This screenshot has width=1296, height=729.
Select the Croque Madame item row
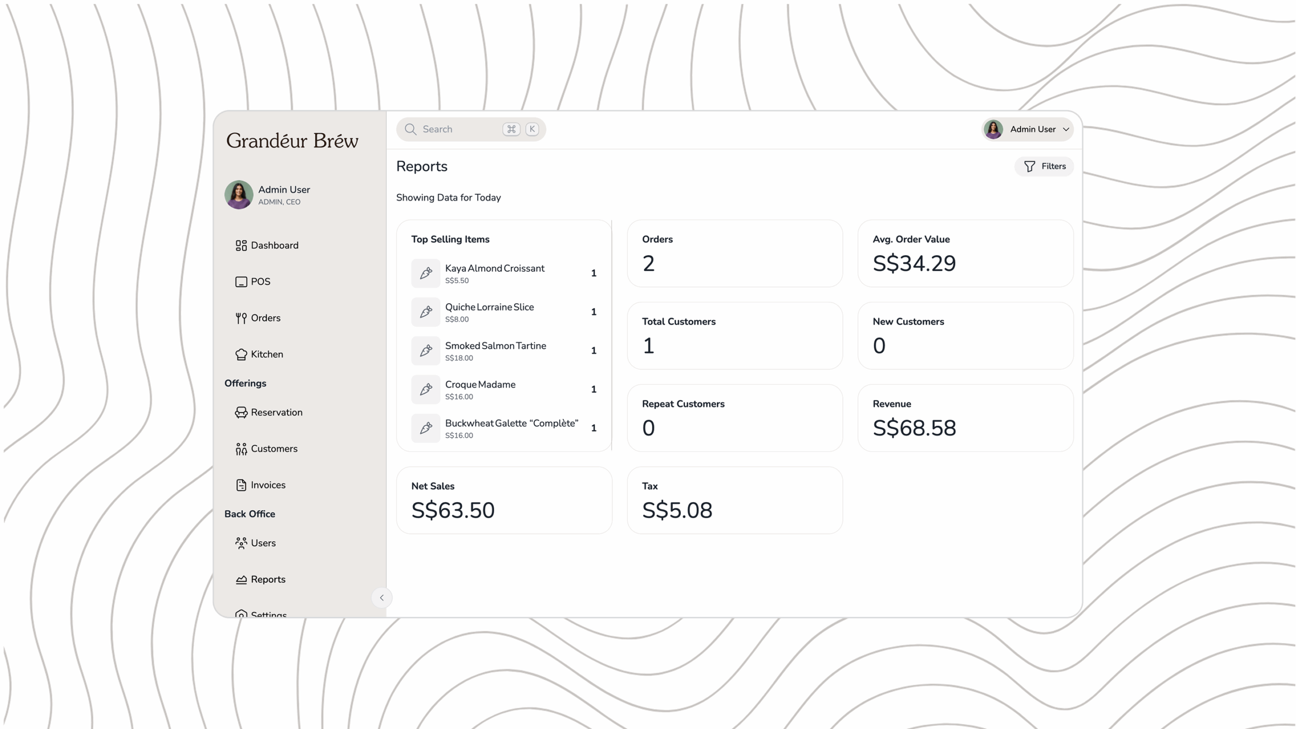[504, 389]
